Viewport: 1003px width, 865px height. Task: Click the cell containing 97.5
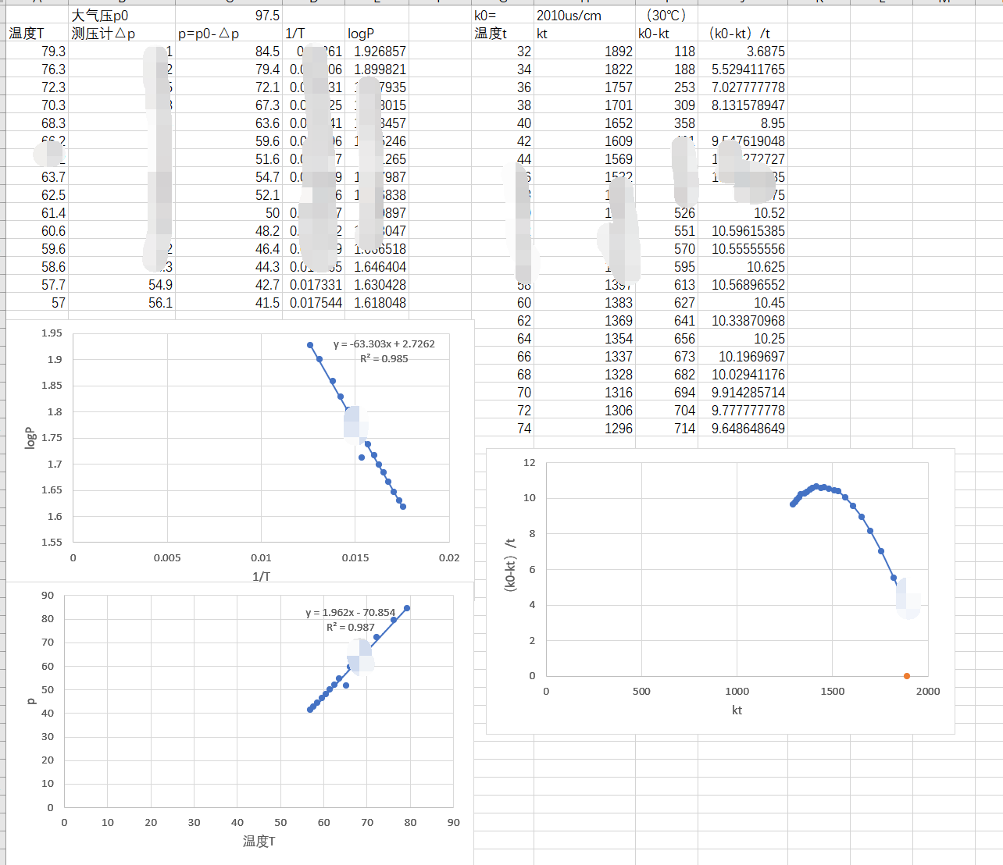266,16
